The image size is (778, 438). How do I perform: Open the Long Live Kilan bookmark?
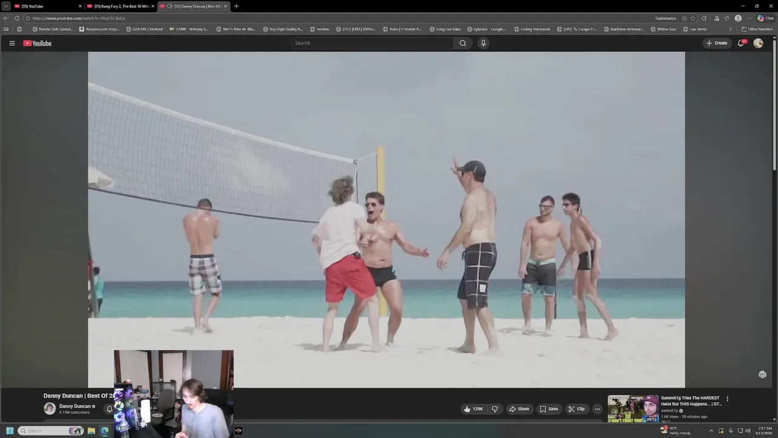tap(445, 29)
